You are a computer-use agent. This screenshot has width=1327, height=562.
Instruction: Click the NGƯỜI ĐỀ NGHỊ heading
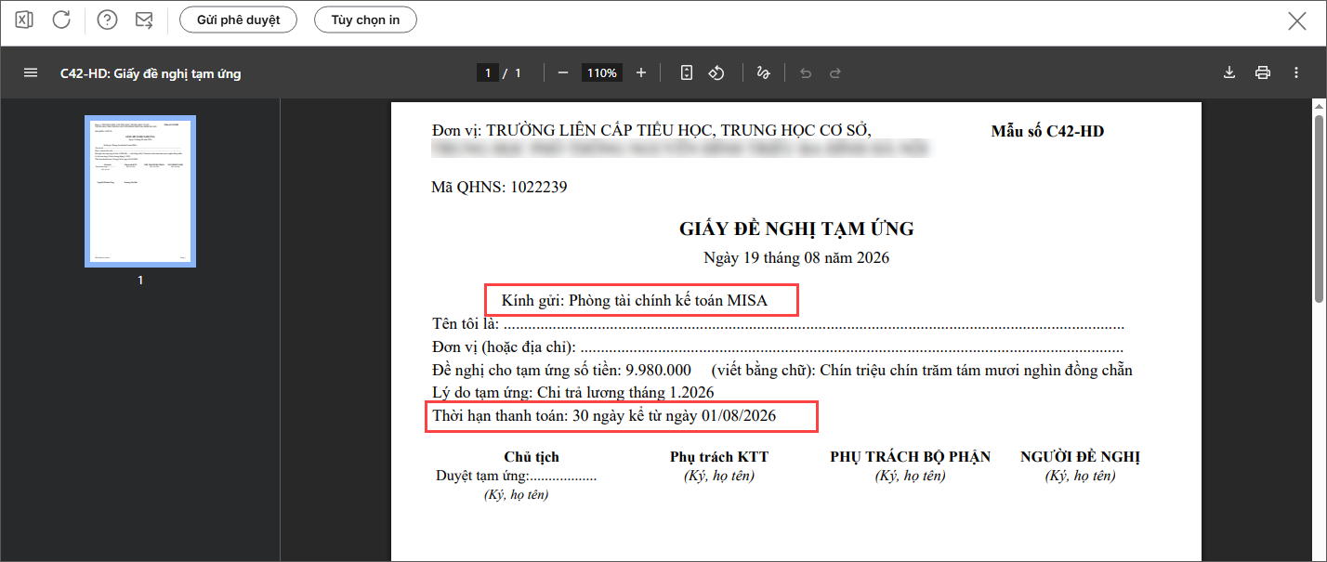1080,457
